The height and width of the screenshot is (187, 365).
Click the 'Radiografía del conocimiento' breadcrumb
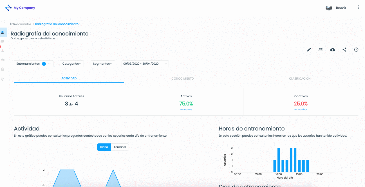pyautogui.click(x=57, y=24)
